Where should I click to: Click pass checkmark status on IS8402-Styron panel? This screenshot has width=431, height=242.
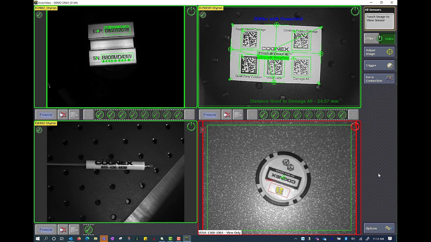pos(39,130)
